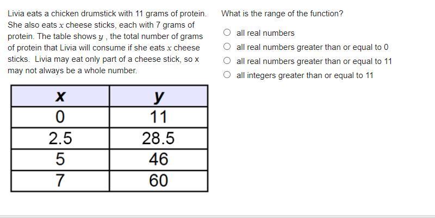Click the word problem paragraph about Livia
The image size is (435, 218).
107,42
